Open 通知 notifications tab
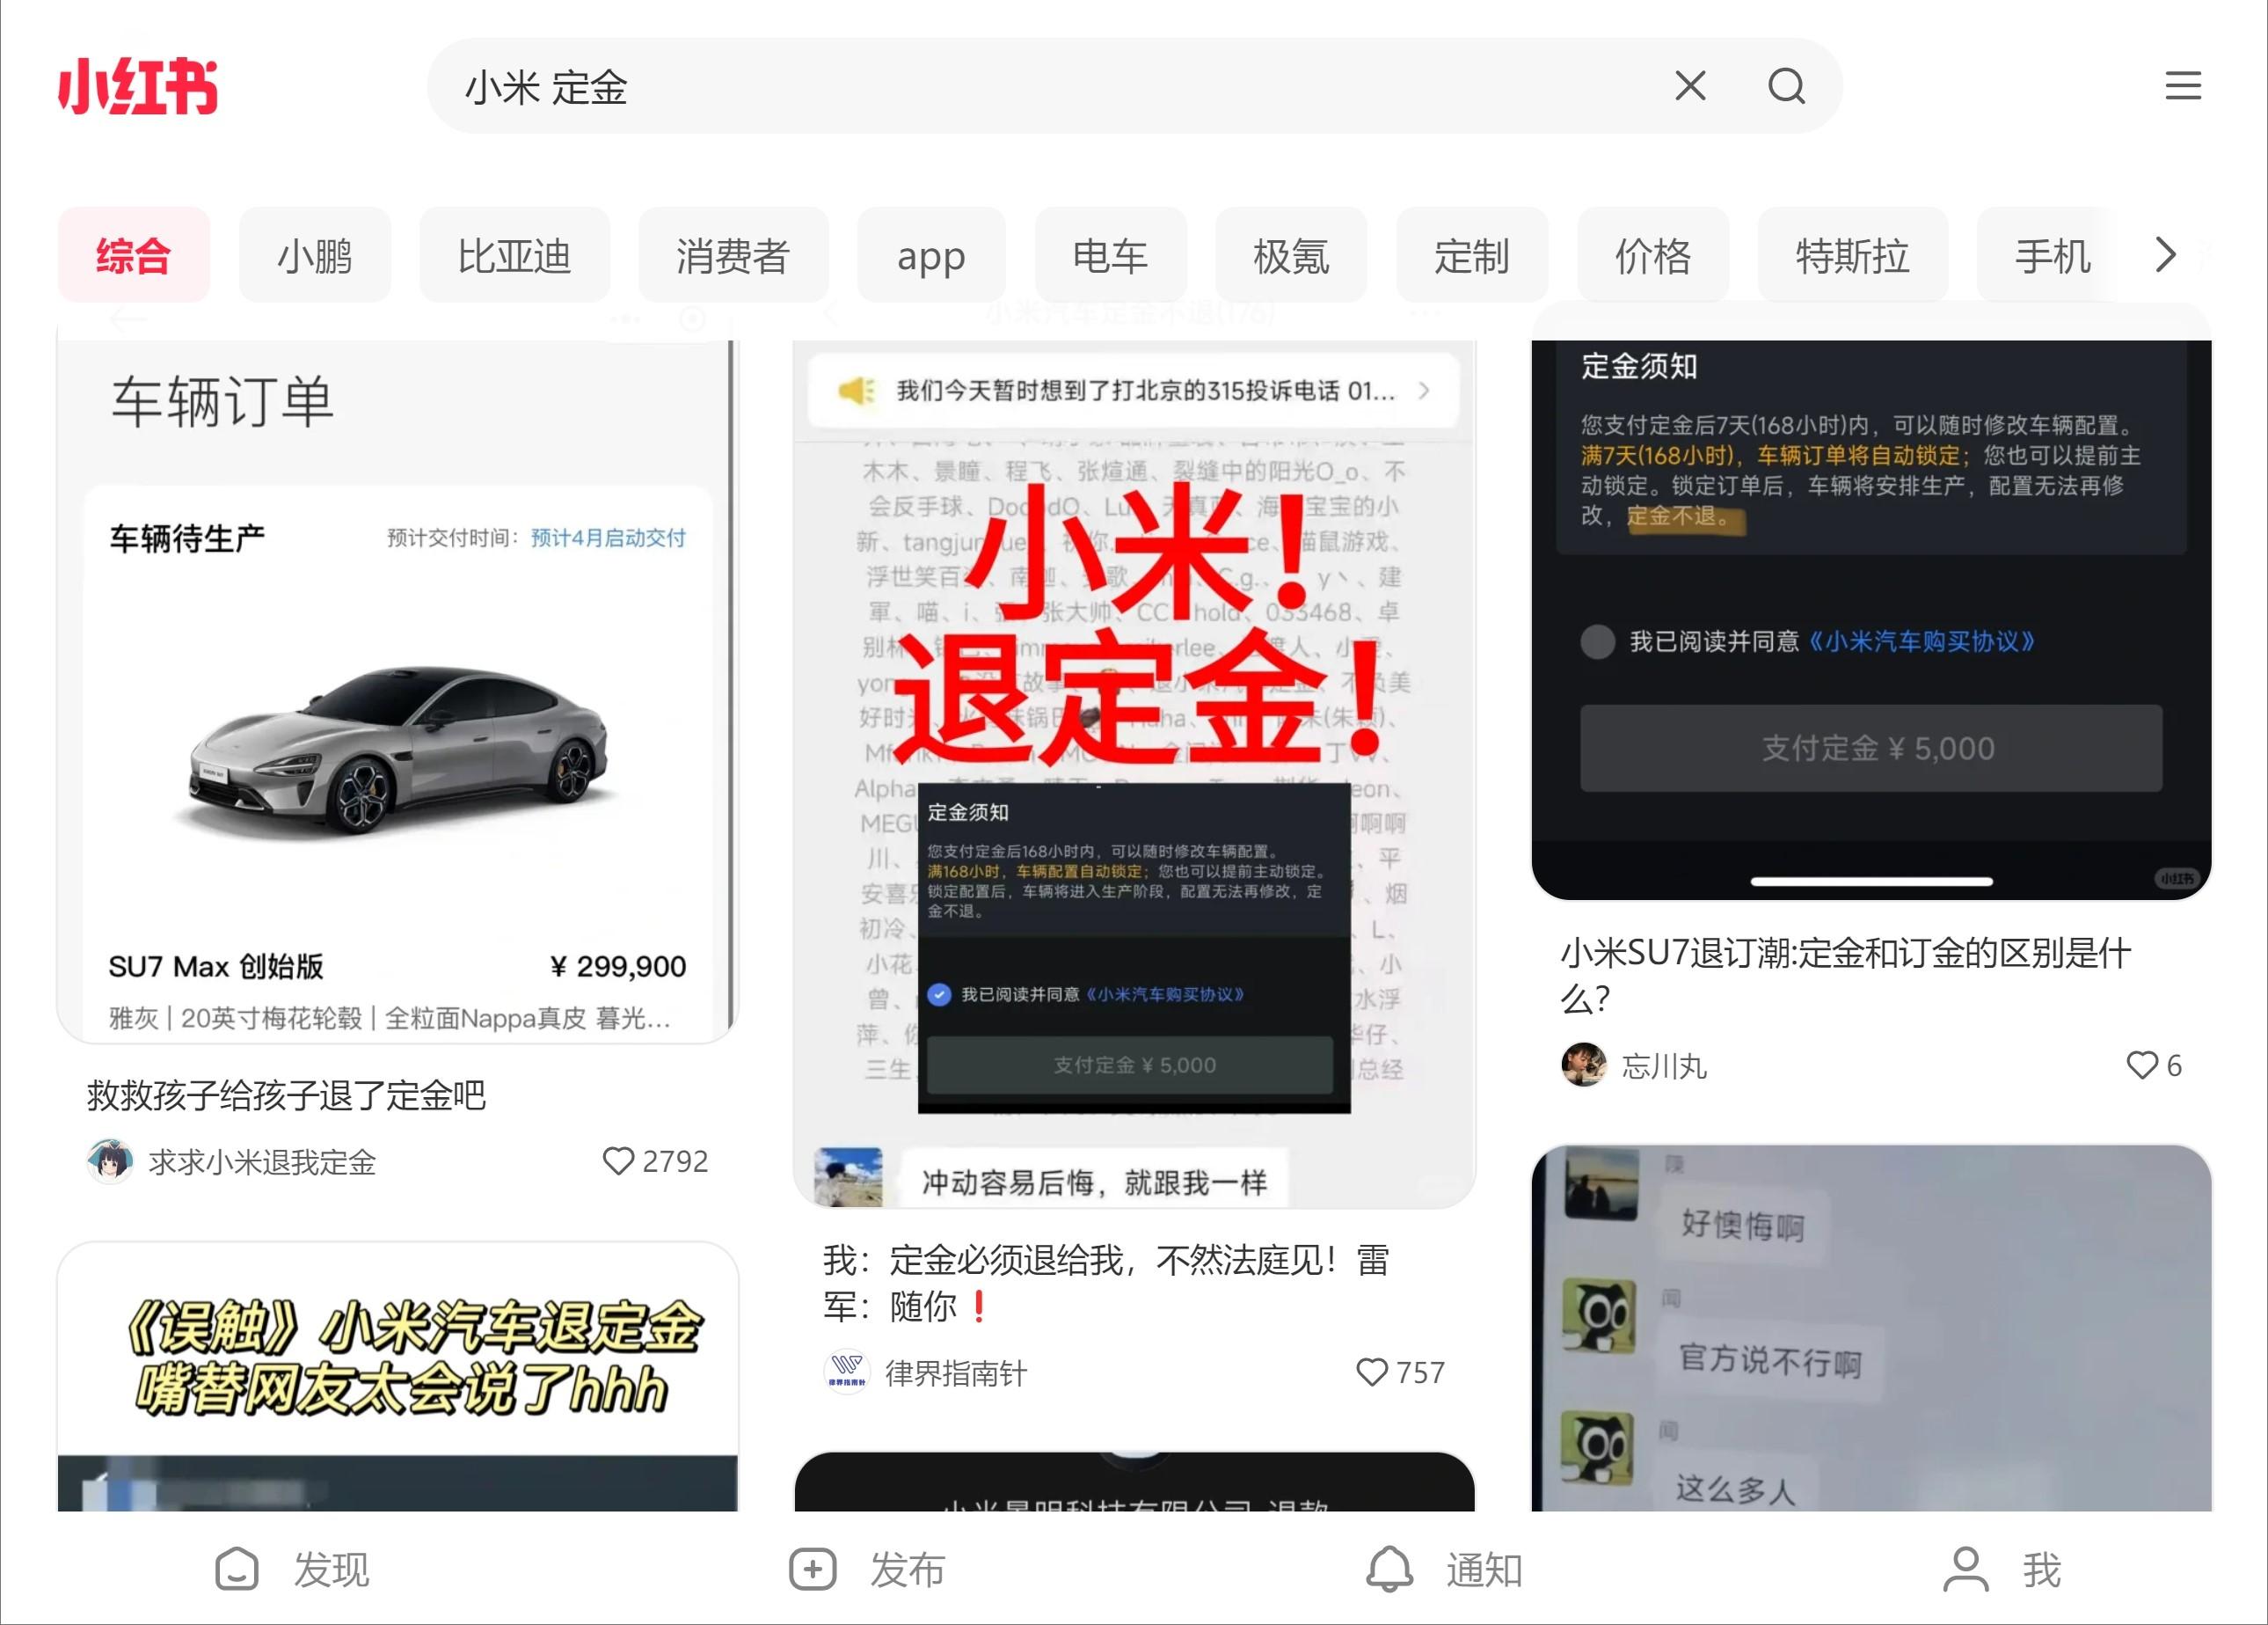This screenshot has height=1625, width=2268. tap(1444, 1568)
